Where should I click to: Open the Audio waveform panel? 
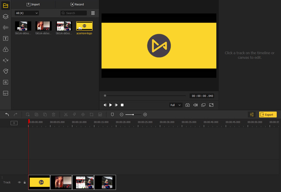pyautogui.click(x=6, y=27)
